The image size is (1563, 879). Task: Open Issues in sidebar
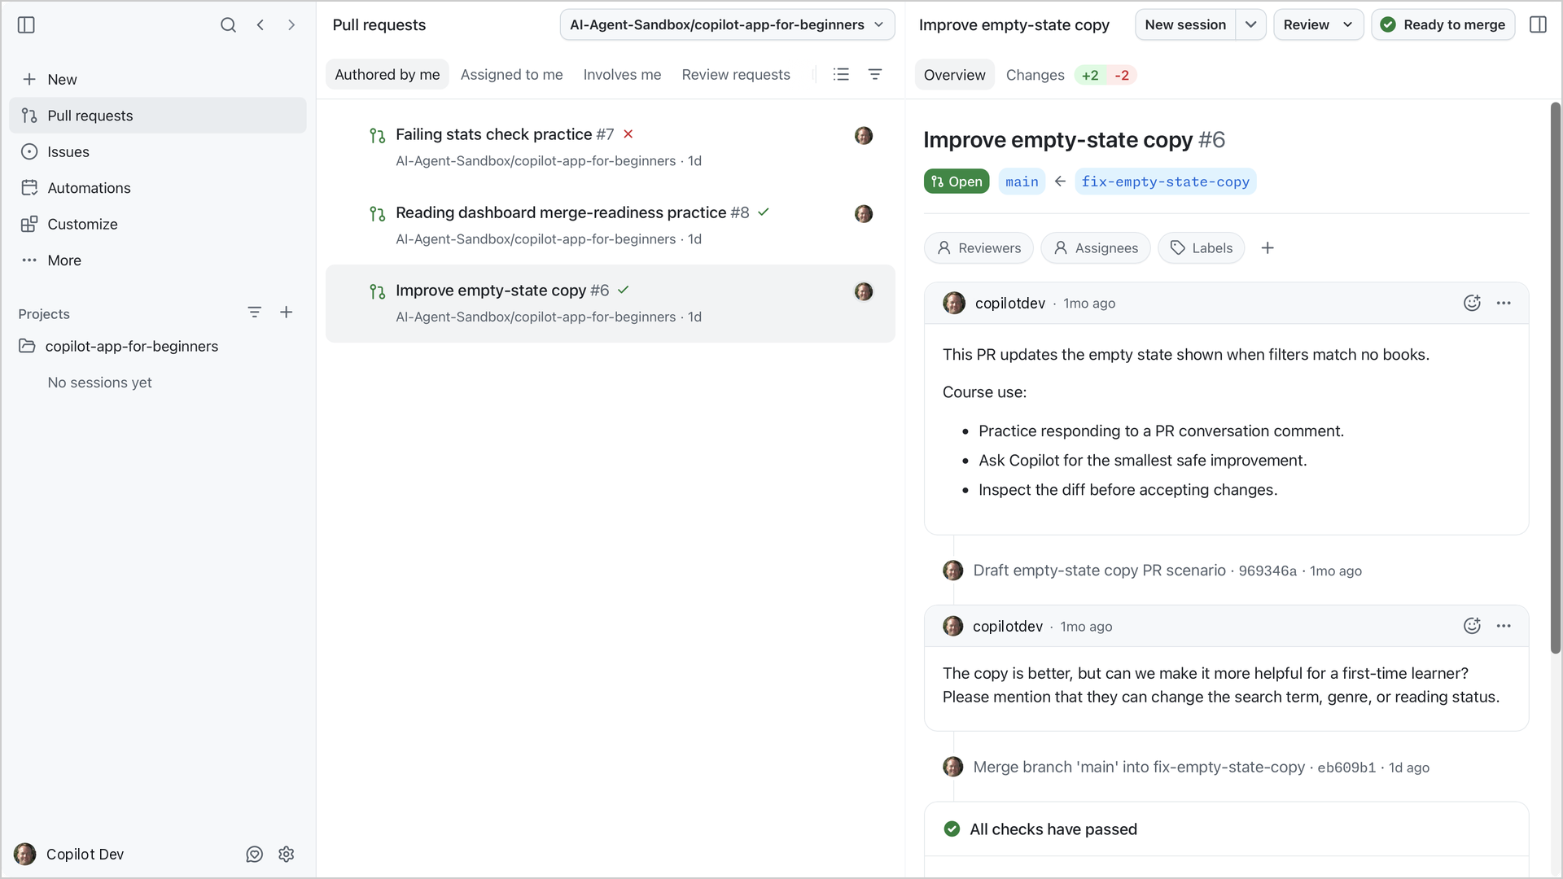tap(158, 152)
